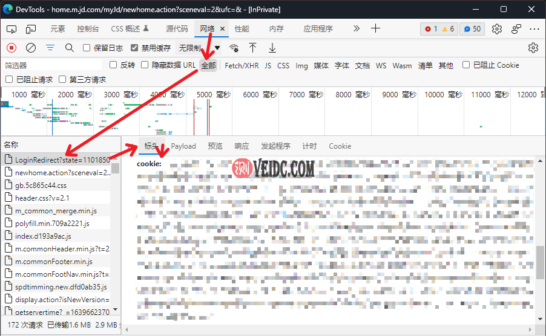
Task: Open the feedback/profile icon
Action: point(516,29)
